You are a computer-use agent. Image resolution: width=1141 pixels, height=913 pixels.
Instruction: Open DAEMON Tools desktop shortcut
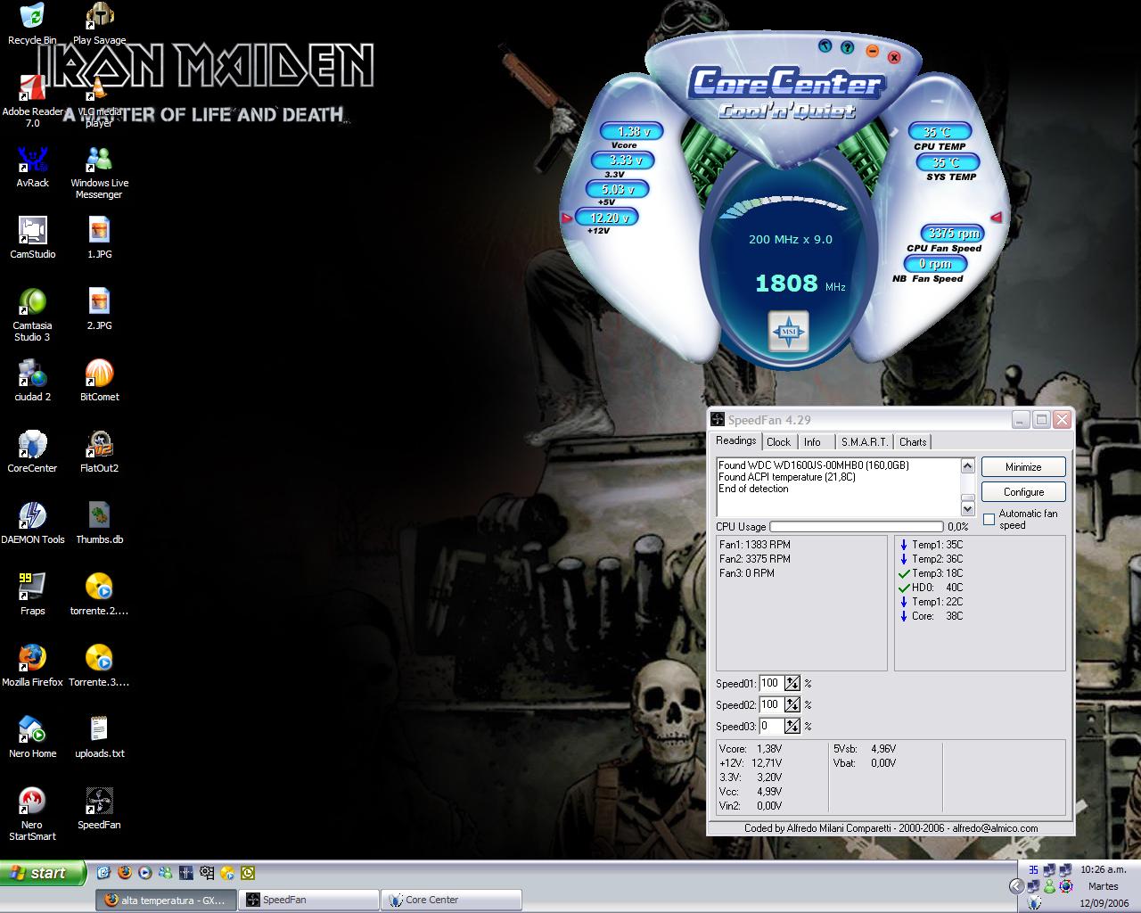click(x=32, y=523)
